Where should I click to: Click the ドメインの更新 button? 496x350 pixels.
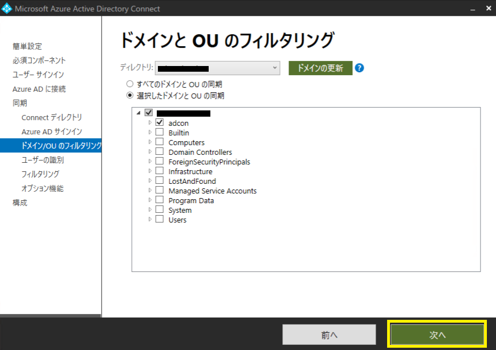coord(320,68)
